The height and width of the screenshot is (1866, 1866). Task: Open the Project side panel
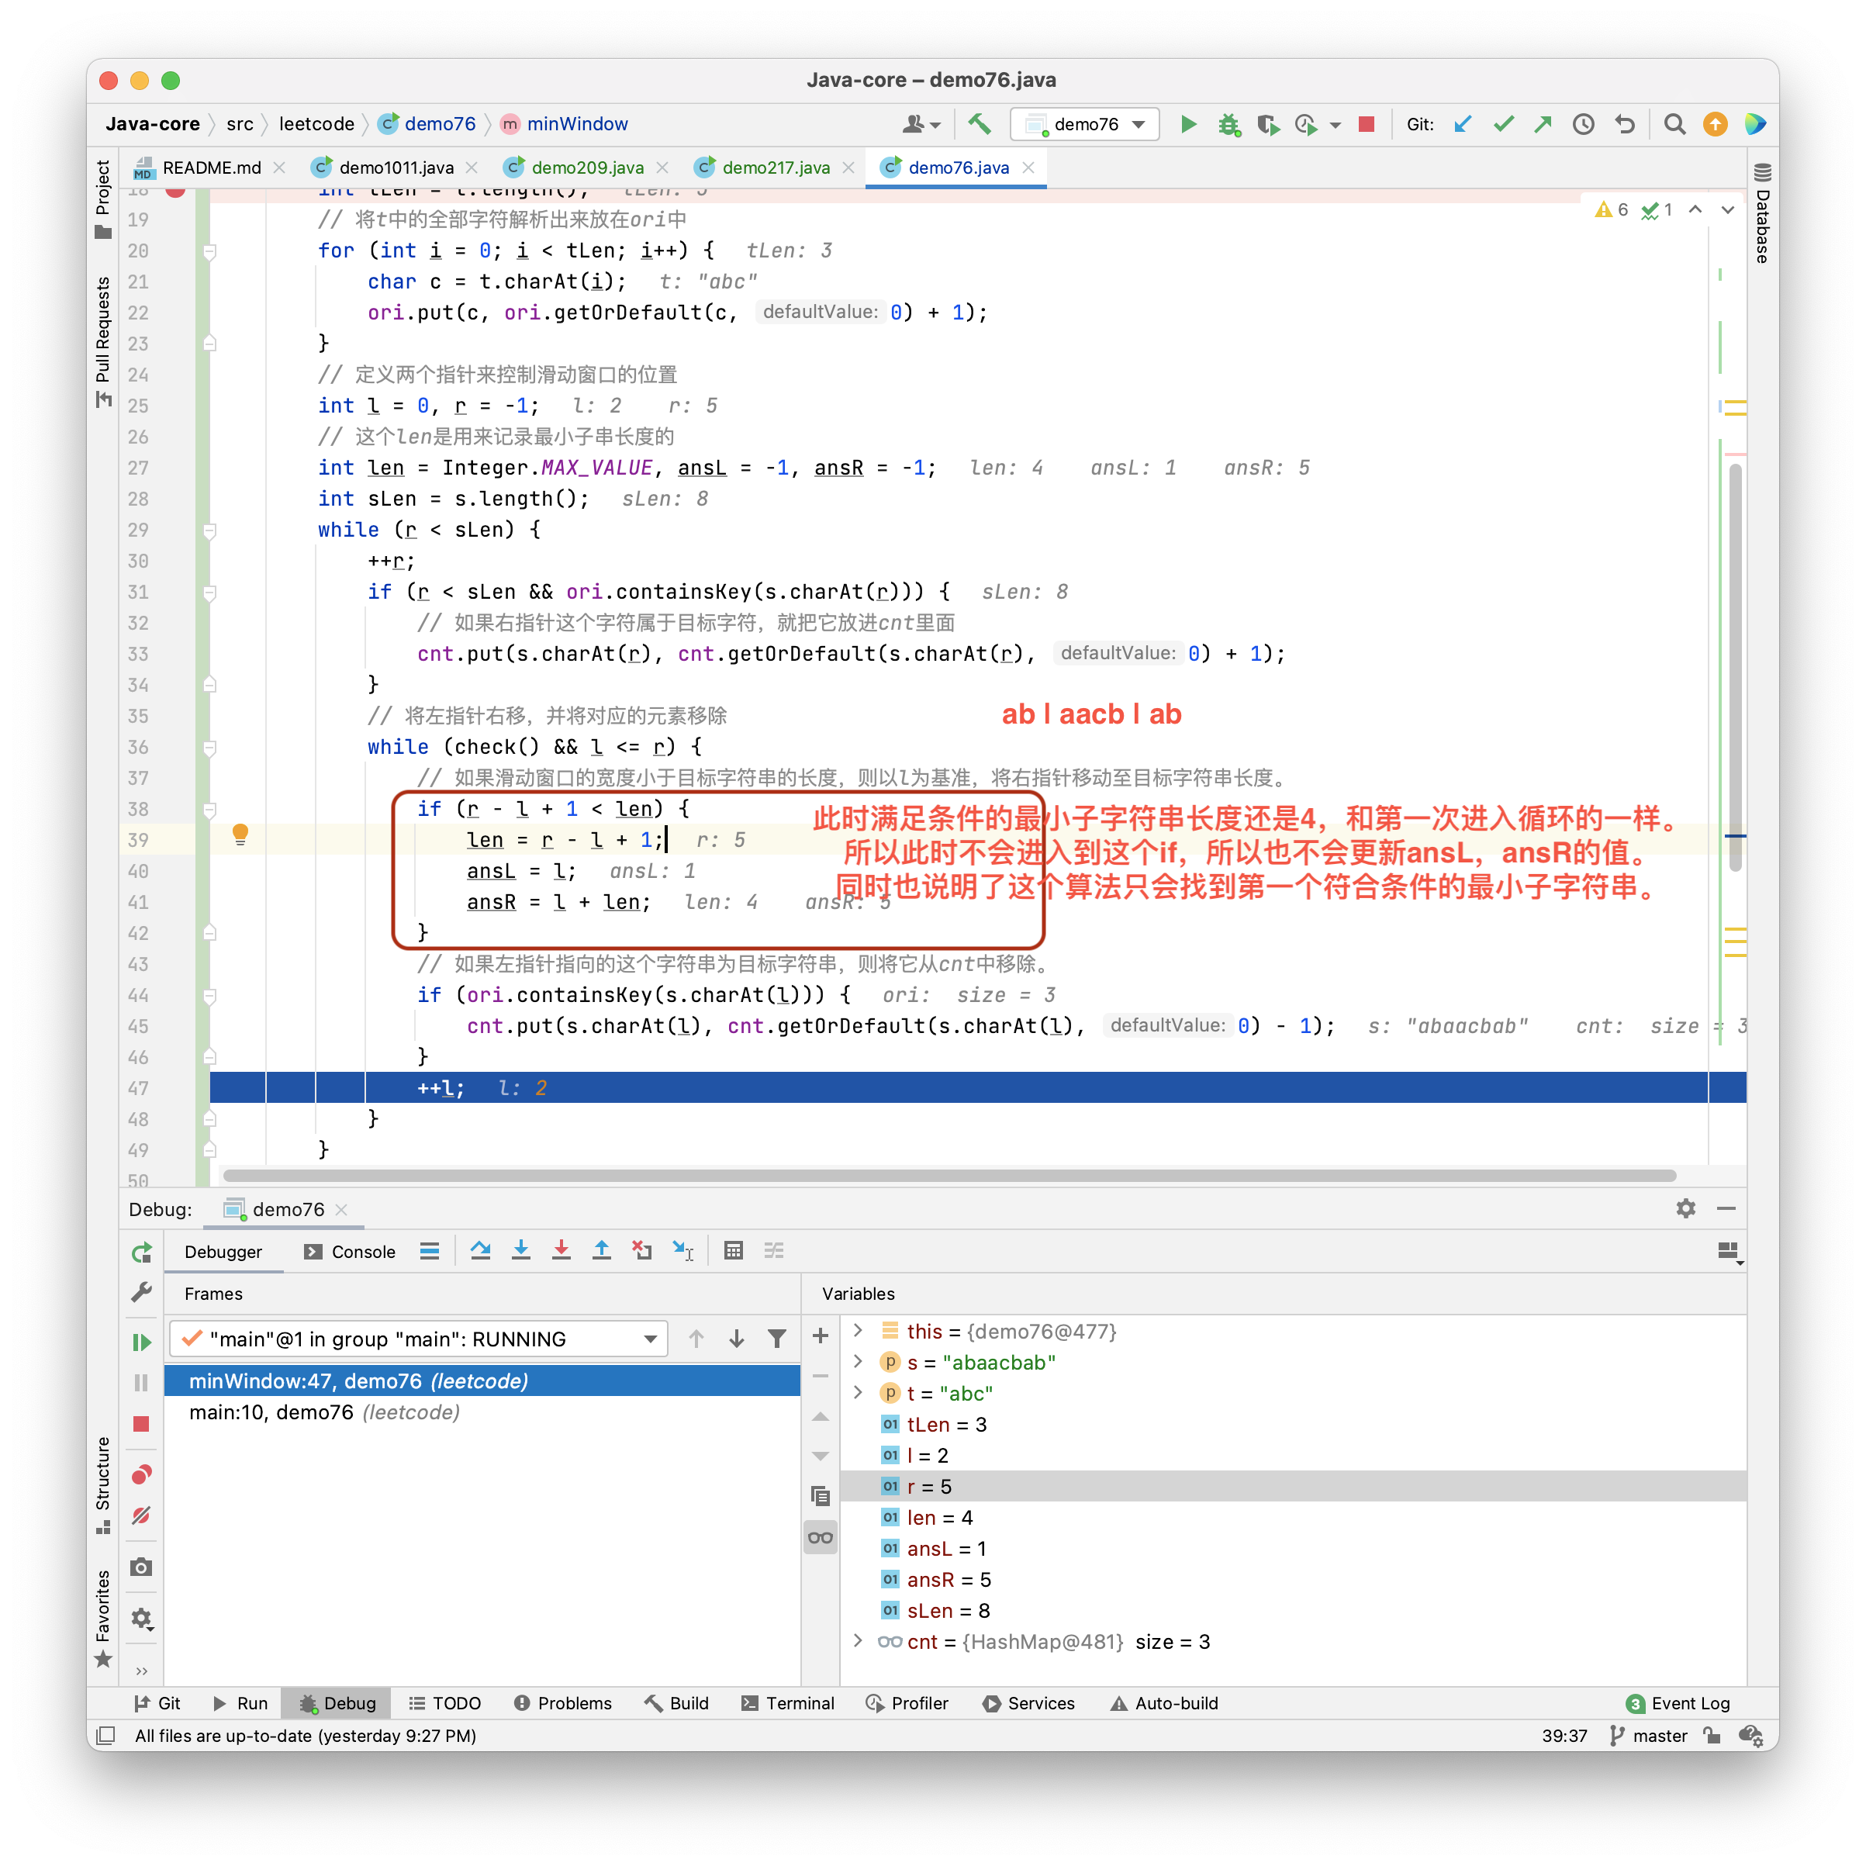click(x=102, y=199)
